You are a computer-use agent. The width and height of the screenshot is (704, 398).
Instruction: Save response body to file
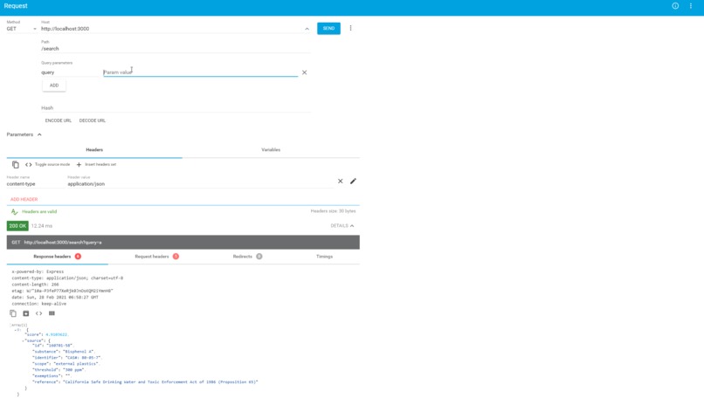click(x=26, y=313)
